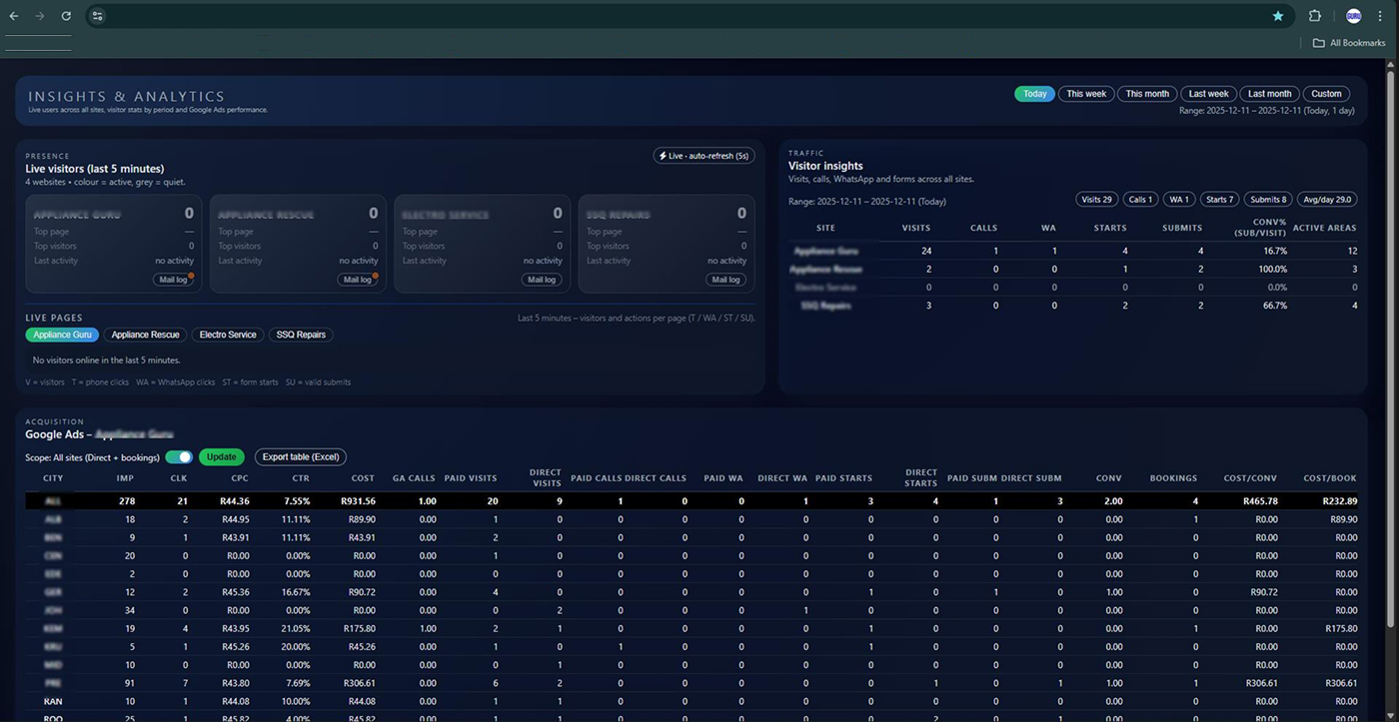Click the lightning Live auto-refresh icon
Screen dimensions: 1399x722
pos(663,156)
